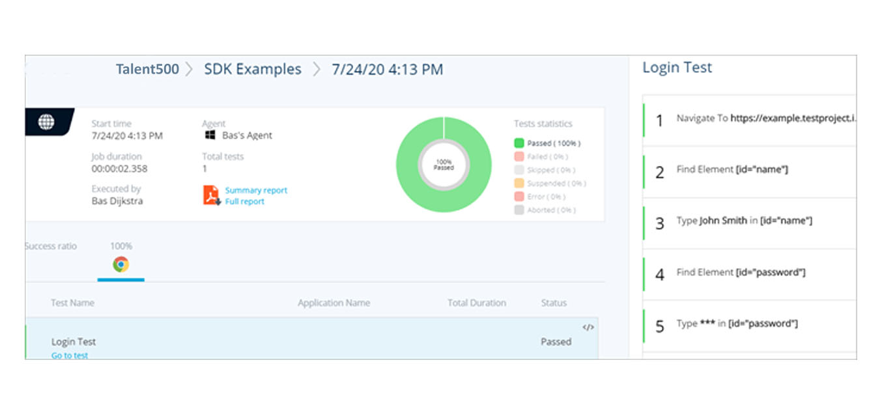Screen dimensions: 882x397
Task: Click the Total tests value 1
Action: pyautogui.click(x=205, y=169)
